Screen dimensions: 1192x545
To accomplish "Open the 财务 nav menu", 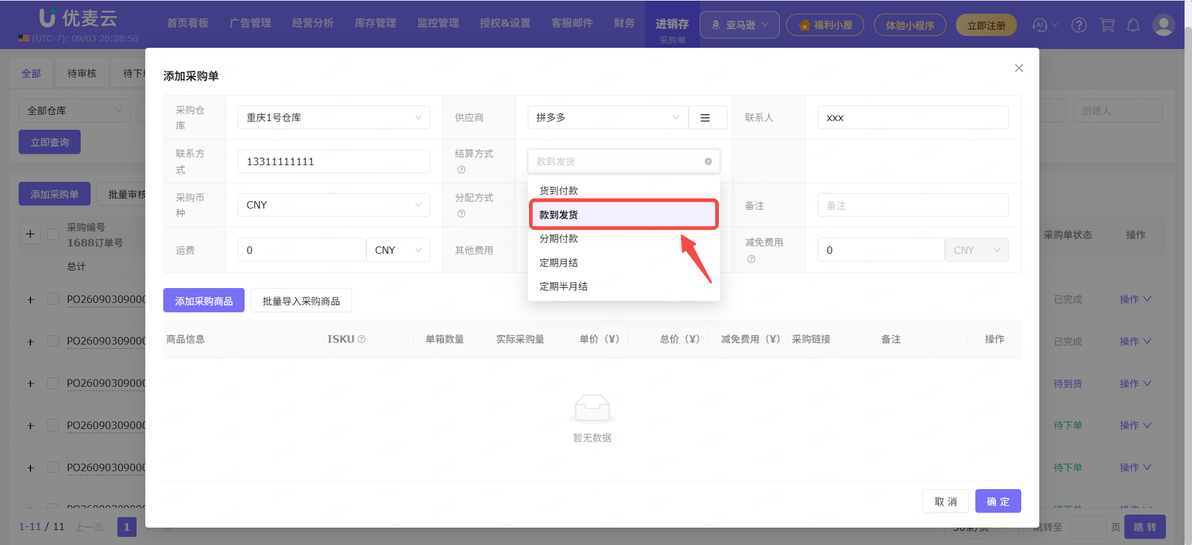I will click(624, 23).
